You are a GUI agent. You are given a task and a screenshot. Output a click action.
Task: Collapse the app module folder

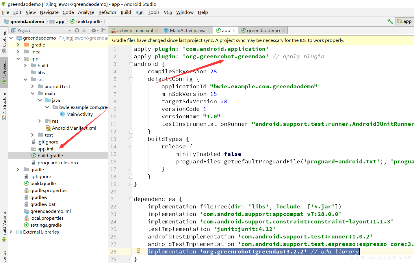click(18, 59)
